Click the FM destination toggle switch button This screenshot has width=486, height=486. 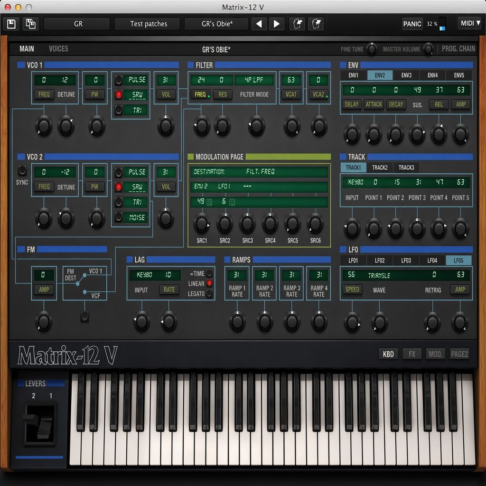pyautogui.click(x=84, y=317)
